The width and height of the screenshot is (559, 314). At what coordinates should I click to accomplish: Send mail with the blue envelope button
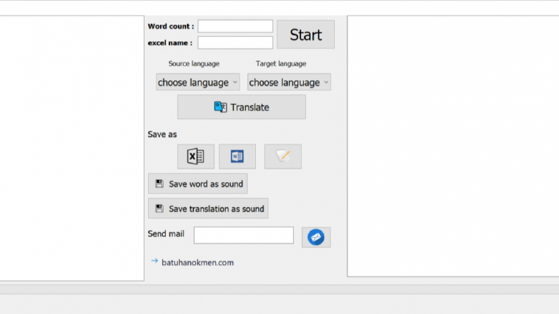(x=316, y=237)
